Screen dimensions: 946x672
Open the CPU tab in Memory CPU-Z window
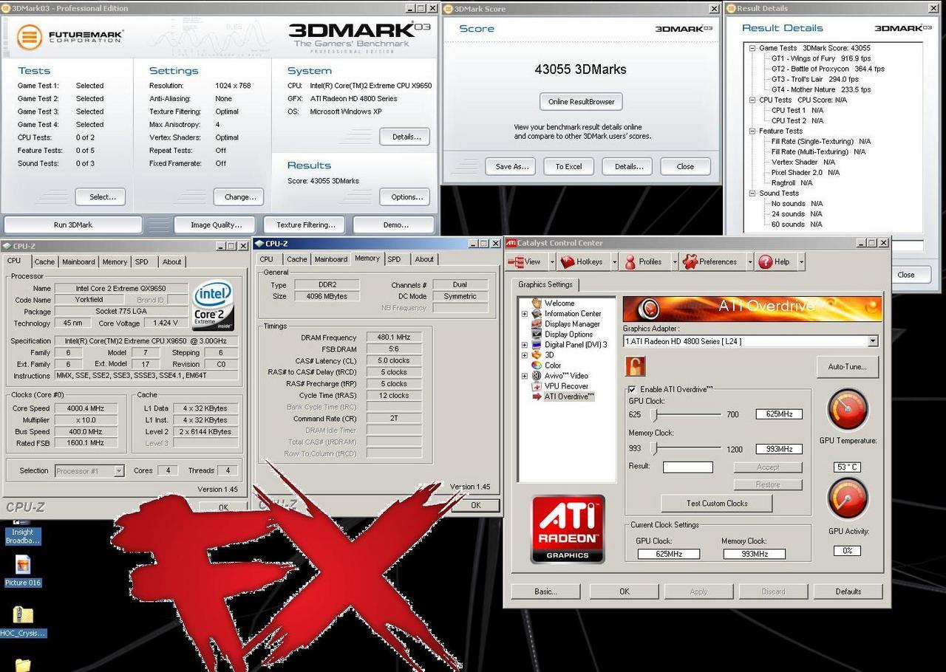click(x=266, y=259)
